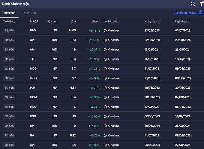Sort by Ngày mua column header
This screenshot has height=149, width=204.
click(x=152, y=22)
